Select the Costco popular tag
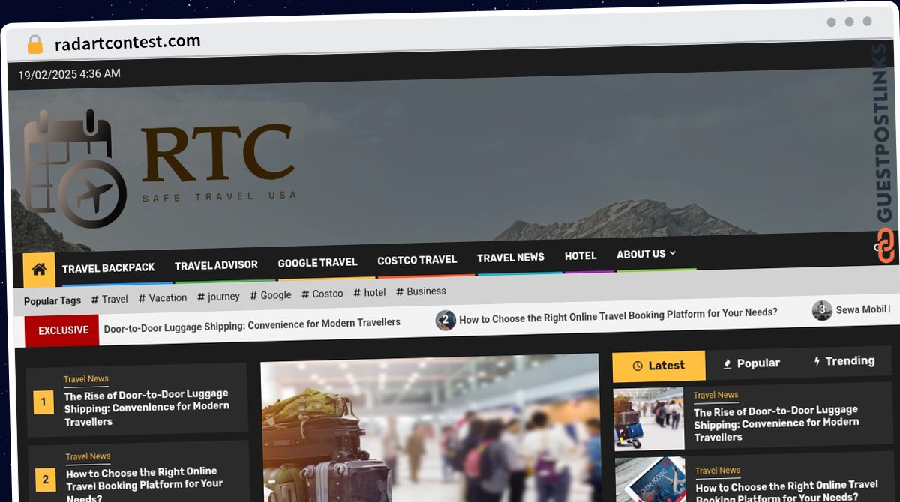This screenshot has width=900, height=502. 322,294
